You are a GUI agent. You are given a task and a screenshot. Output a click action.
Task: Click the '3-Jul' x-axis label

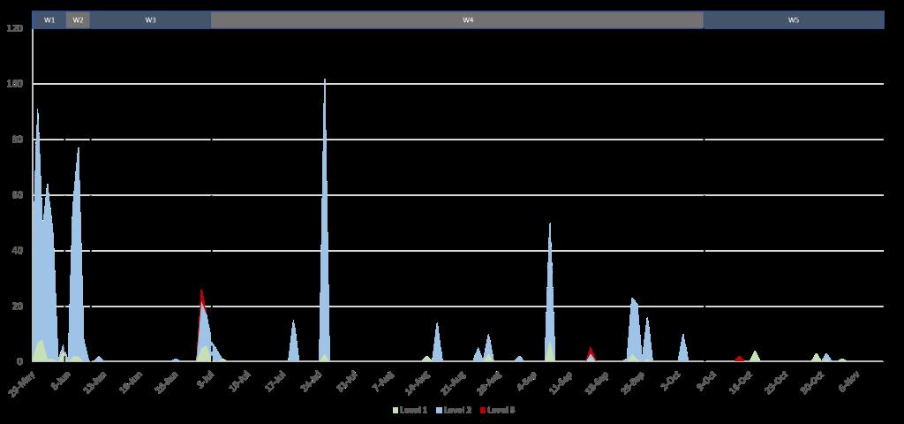click(x=206, y=381)
